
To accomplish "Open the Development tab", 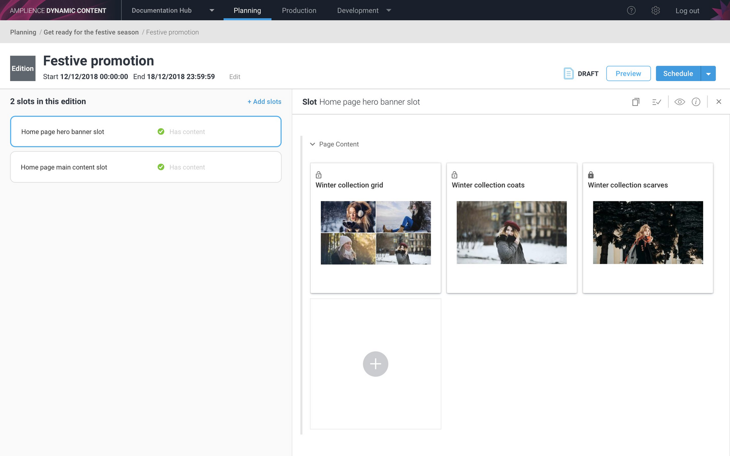I will click(358, 10).
